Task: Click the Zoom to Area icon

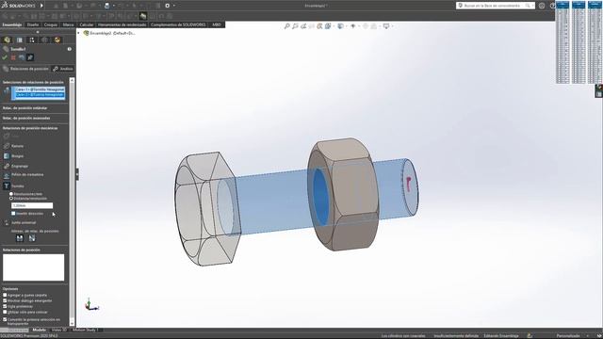Action: [x=295, y=26]
